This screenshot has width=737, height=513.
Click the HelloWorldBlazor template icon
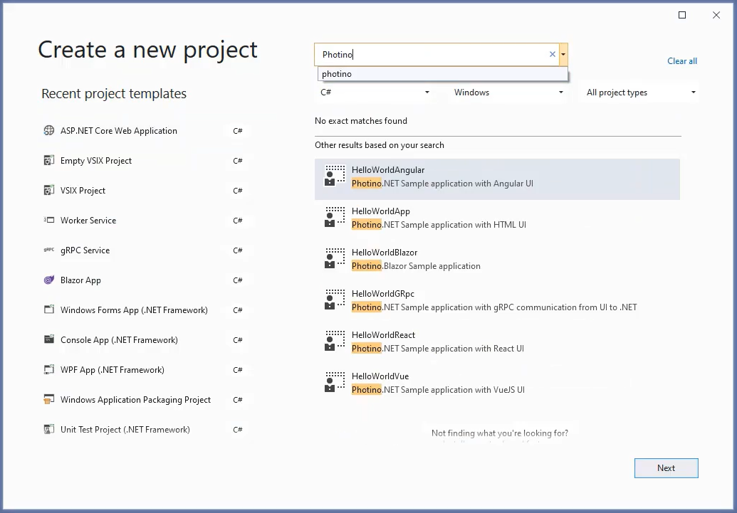tap(335, 258)
